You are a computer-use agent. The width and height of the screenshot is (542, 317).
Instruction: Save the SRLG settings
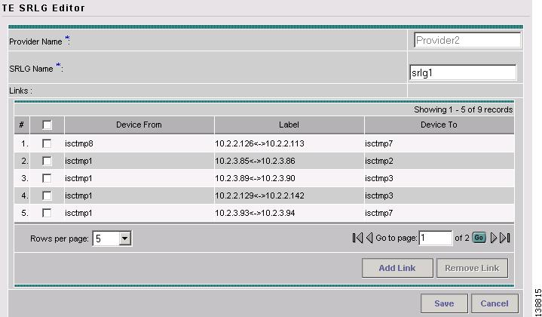(444, 303)
